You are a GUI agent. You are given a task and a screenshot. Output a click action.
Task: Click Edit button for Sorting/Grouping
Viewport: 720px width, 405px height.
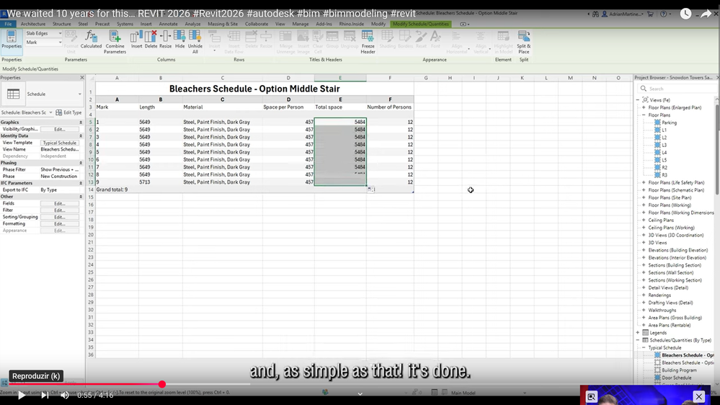(x=59, y=217)
